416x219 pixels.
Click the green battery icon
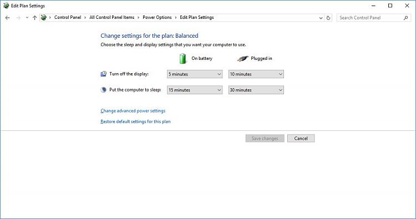click(183, 59)
